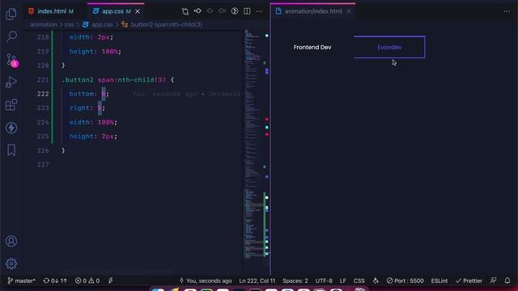
Task: Toggle Live Server at Port : 5500
Action: pos(405,280)
